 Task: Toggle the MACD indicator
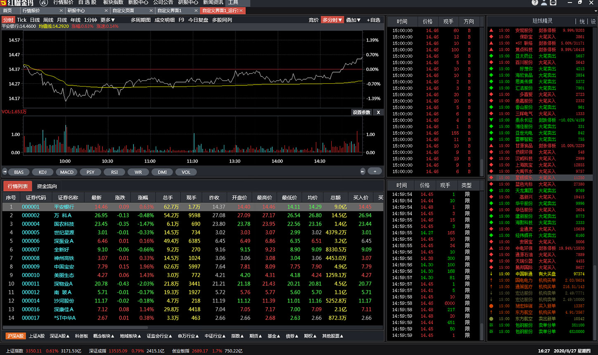point(66,172)
